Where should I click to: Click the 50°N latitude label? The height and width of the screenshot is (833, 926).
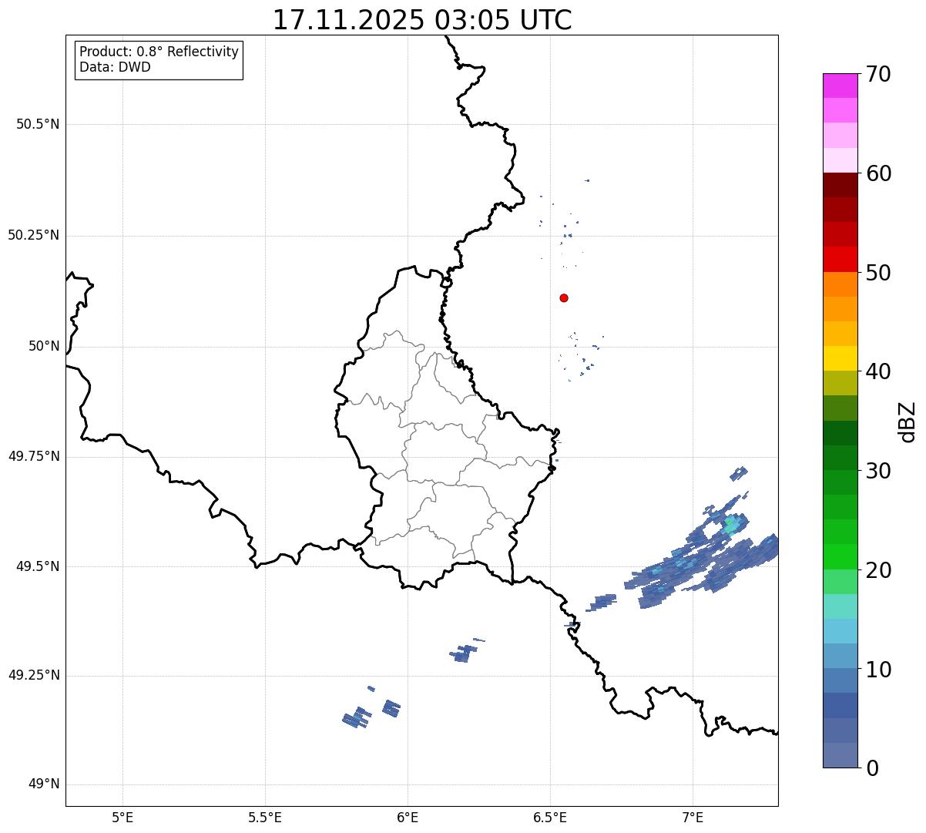pos(44,346)
